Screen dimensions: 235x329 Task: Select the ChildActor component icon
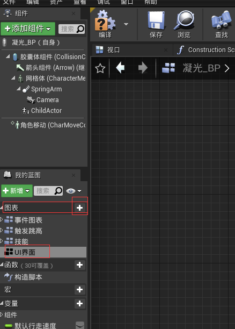pyautogui.click(x=26, y=111)
